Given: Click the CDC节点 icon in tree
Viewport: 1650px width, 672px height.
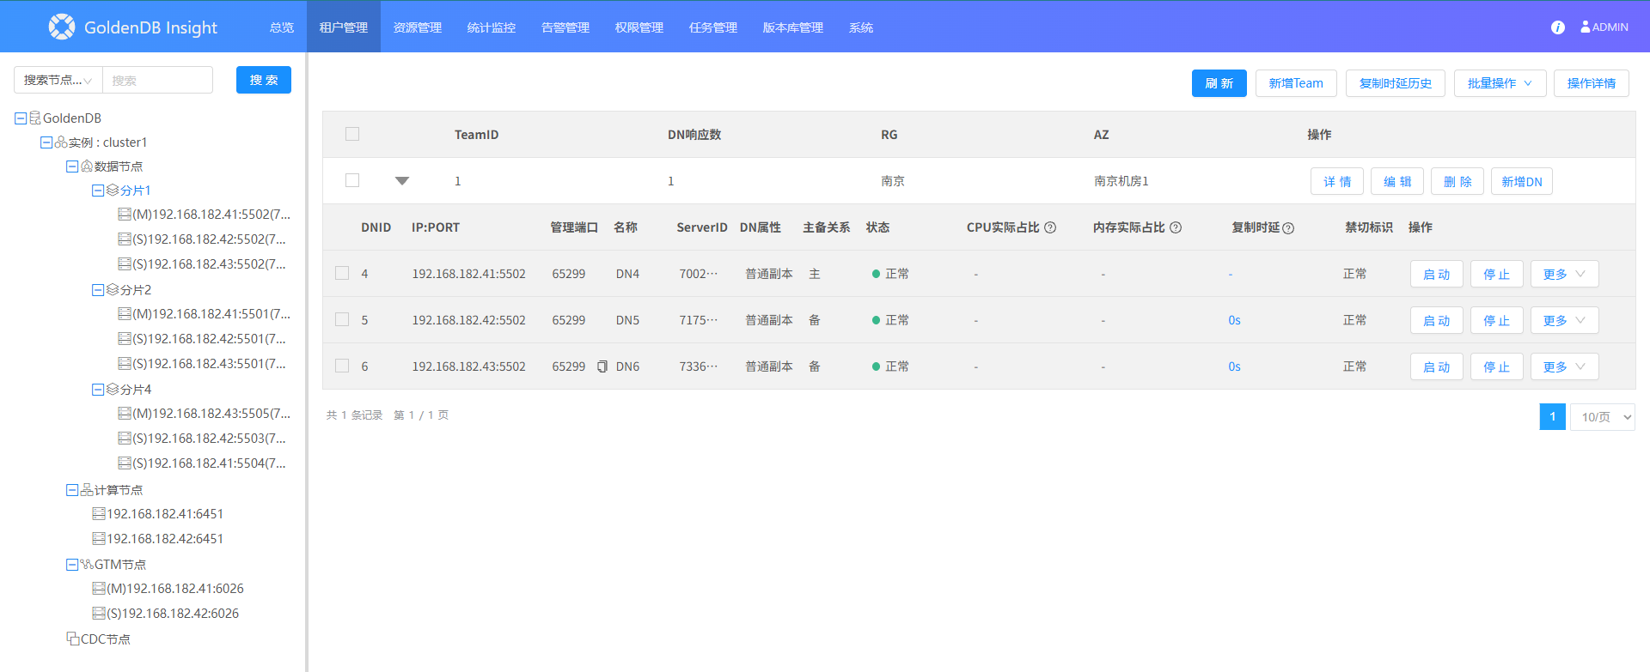Looking at the screenshot, I should 73,639.
